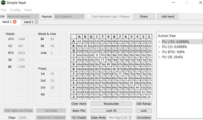Screen dimensions: 203x120
Task: Select the 32s cell in hand grid
Action: [x=149, y=92]
